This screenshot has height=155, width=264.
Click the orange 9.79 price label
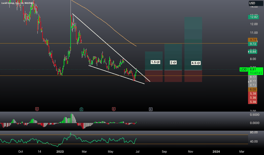coord(253,40)
